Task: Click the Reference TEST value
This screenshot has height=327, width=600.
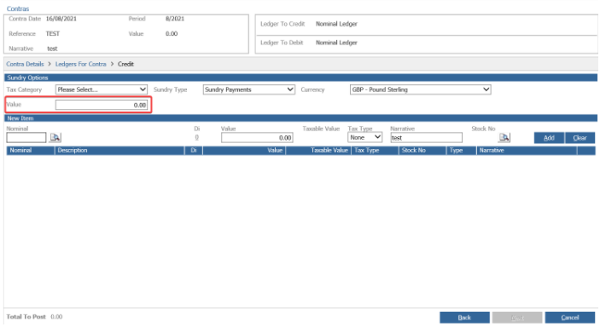Action: [53, 33]
